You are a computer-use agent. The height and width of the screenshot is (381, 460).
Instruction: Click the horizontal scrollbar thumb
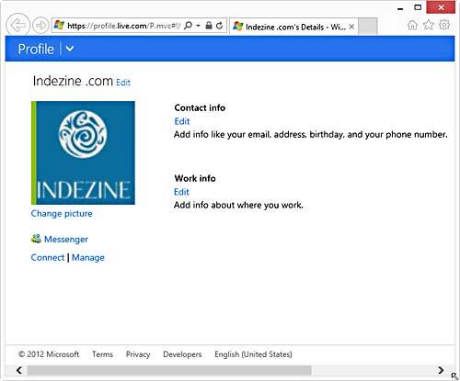pyautogui.click(x=169, y=370)
